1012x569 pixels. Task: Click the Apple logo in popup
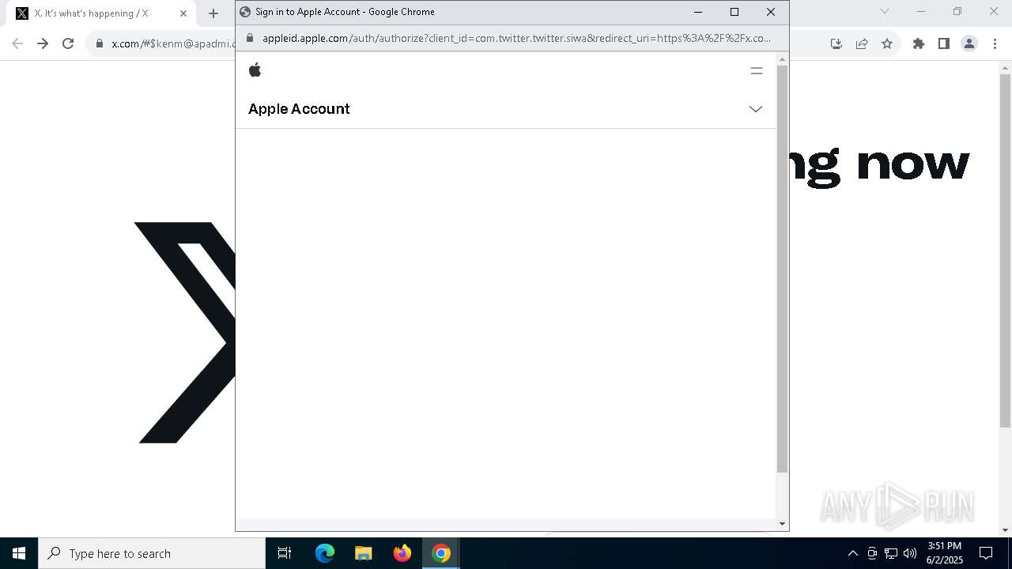[x=255, y=70]
